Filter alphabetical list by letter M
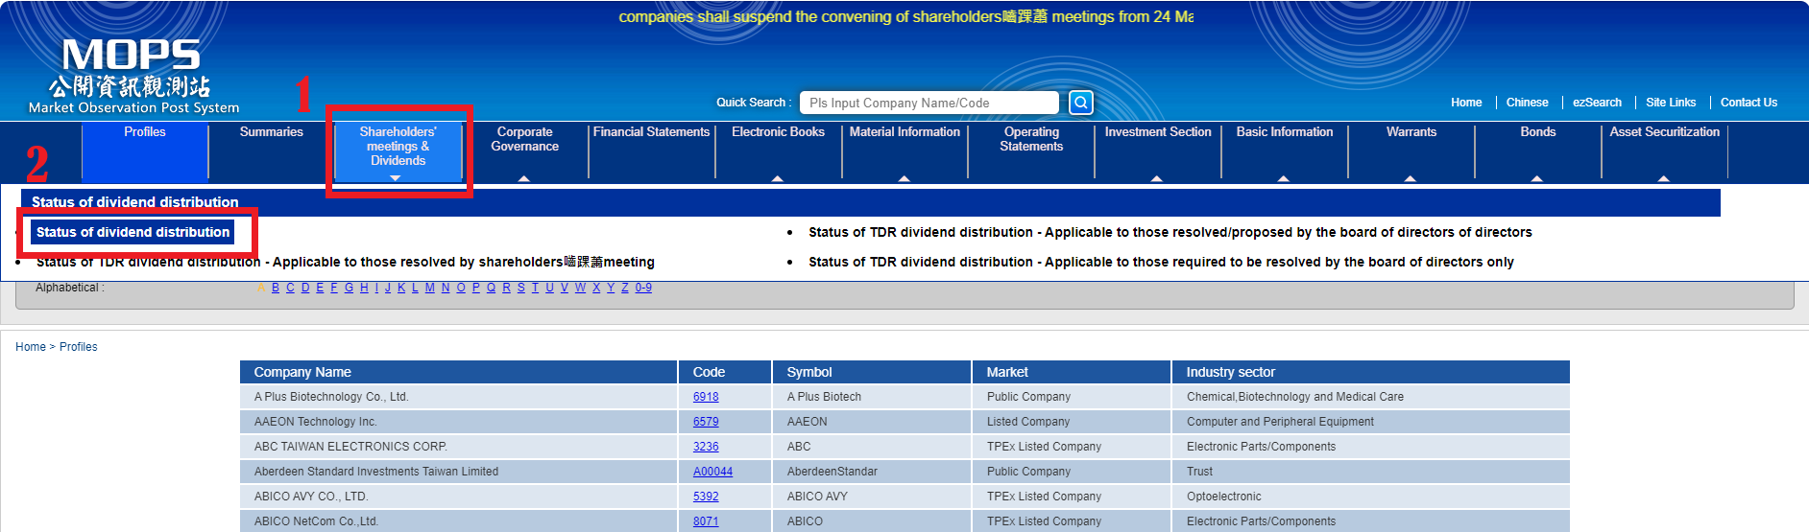Viewport: 1809px width, 532px height. point(430,288)
